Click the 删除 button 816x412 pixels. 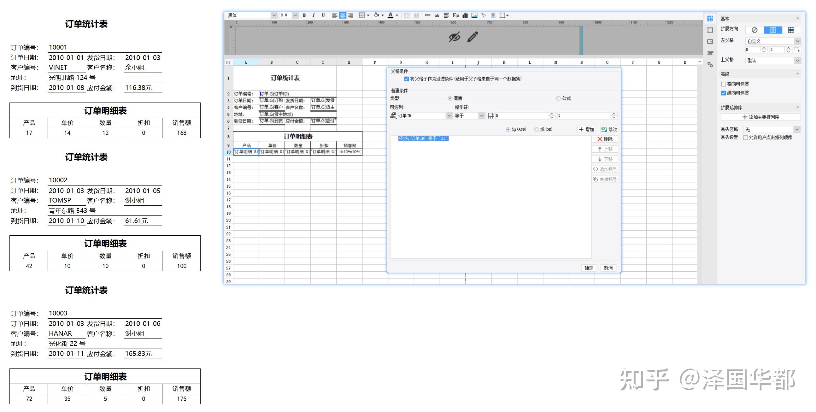coord(605,139)
